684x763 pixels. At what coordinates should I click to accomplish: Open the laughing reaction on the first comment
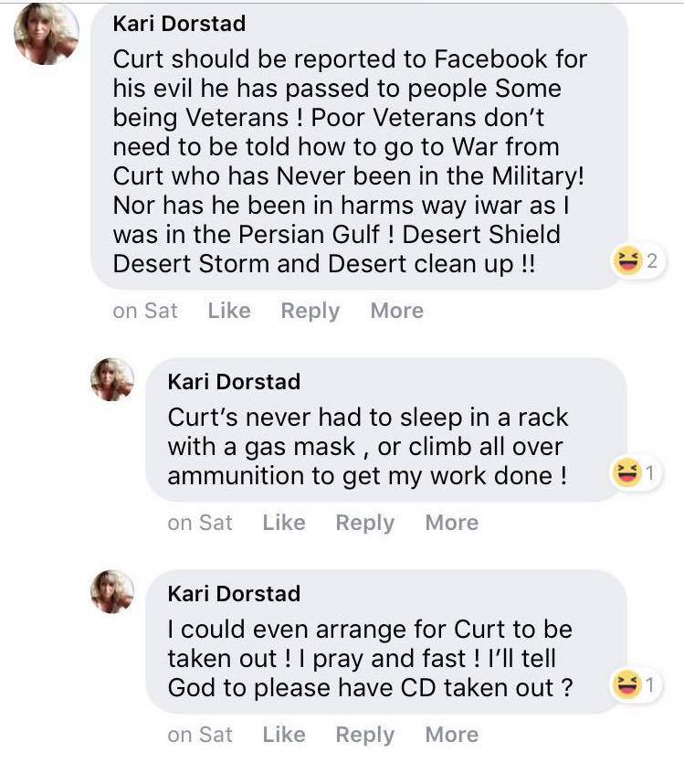[x=637, y=260]
